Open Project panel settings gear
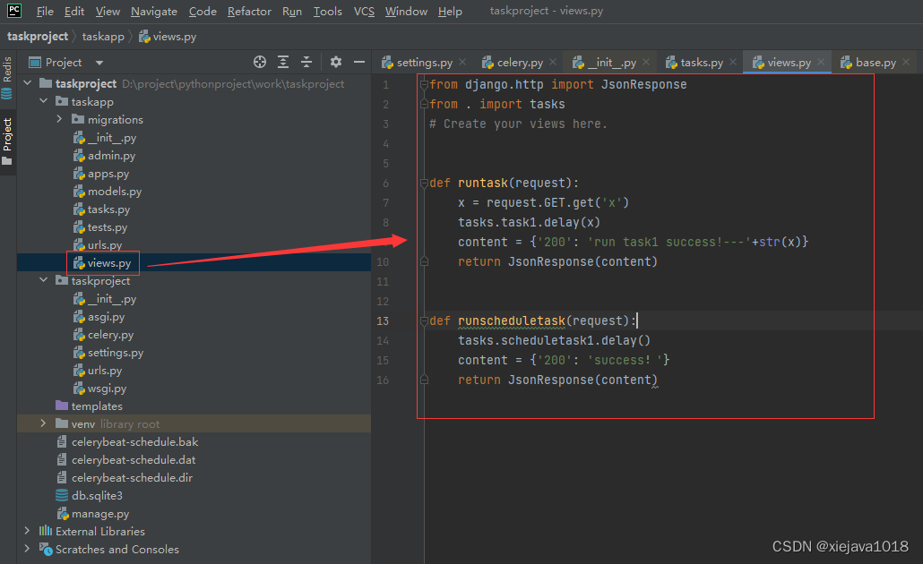 coord(336,62)
